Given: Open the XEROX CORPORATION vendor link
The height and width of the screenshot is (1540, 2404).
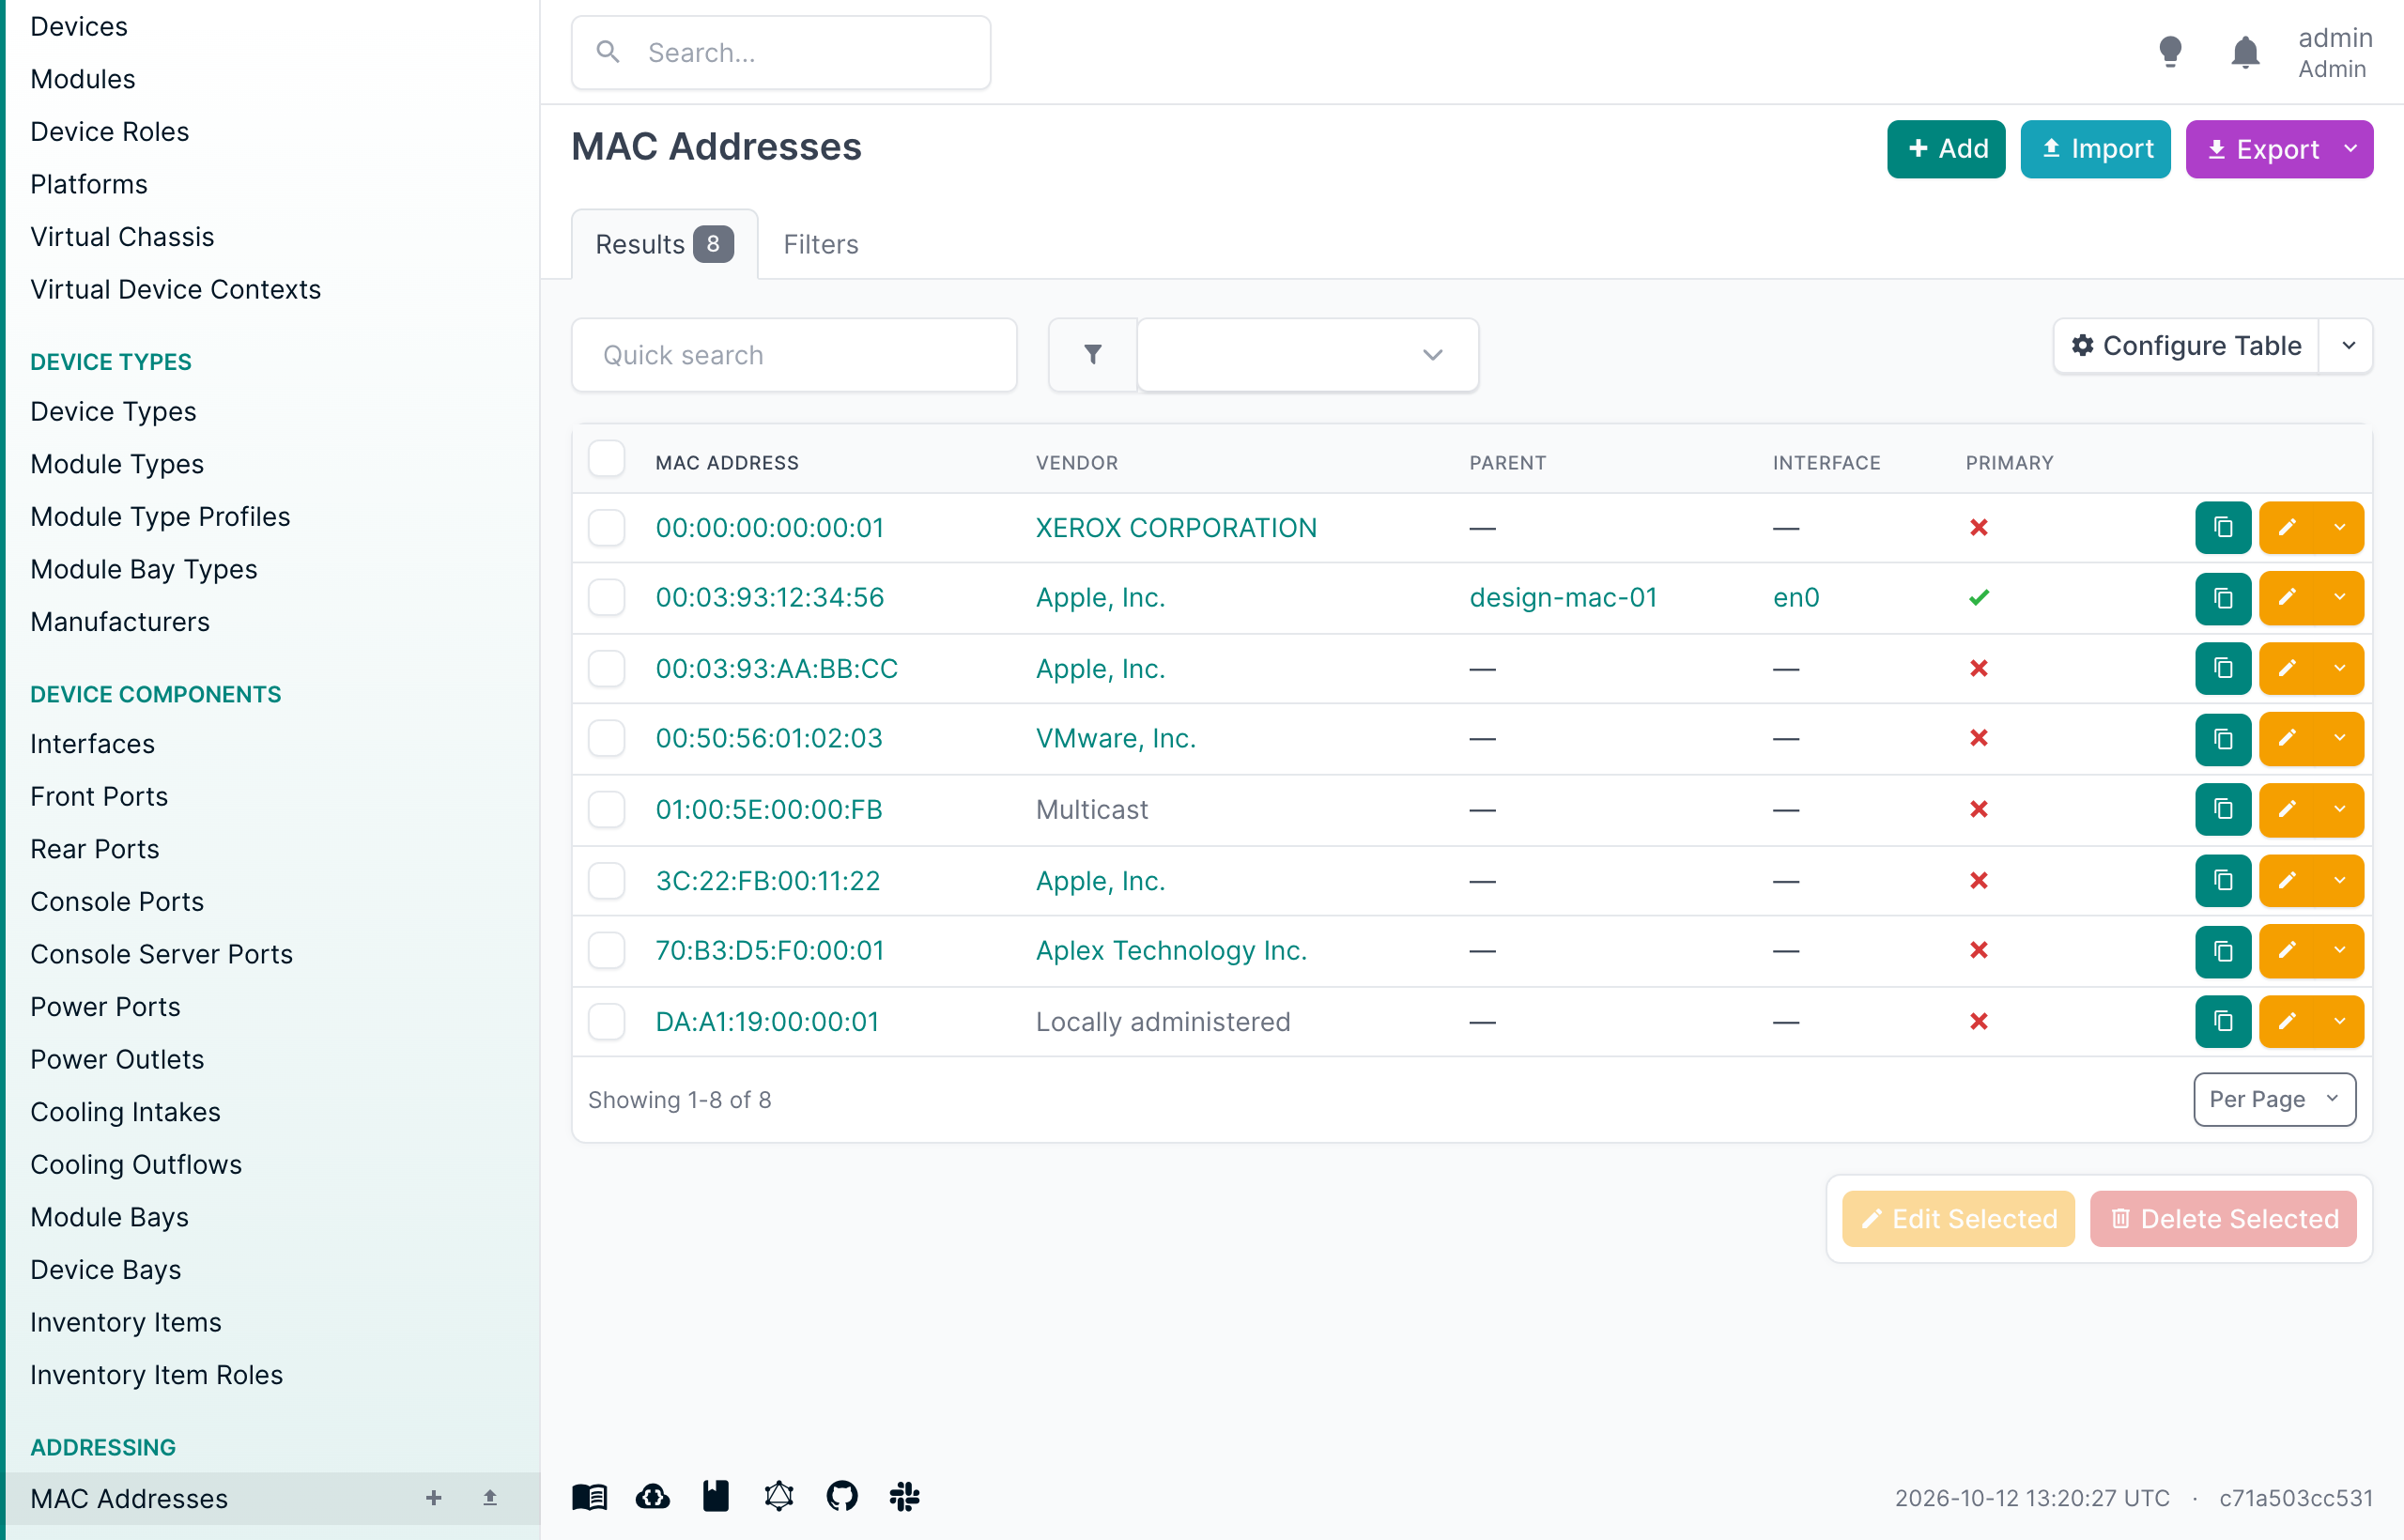Looking at the screenshot, I should tap(1176, 527).
